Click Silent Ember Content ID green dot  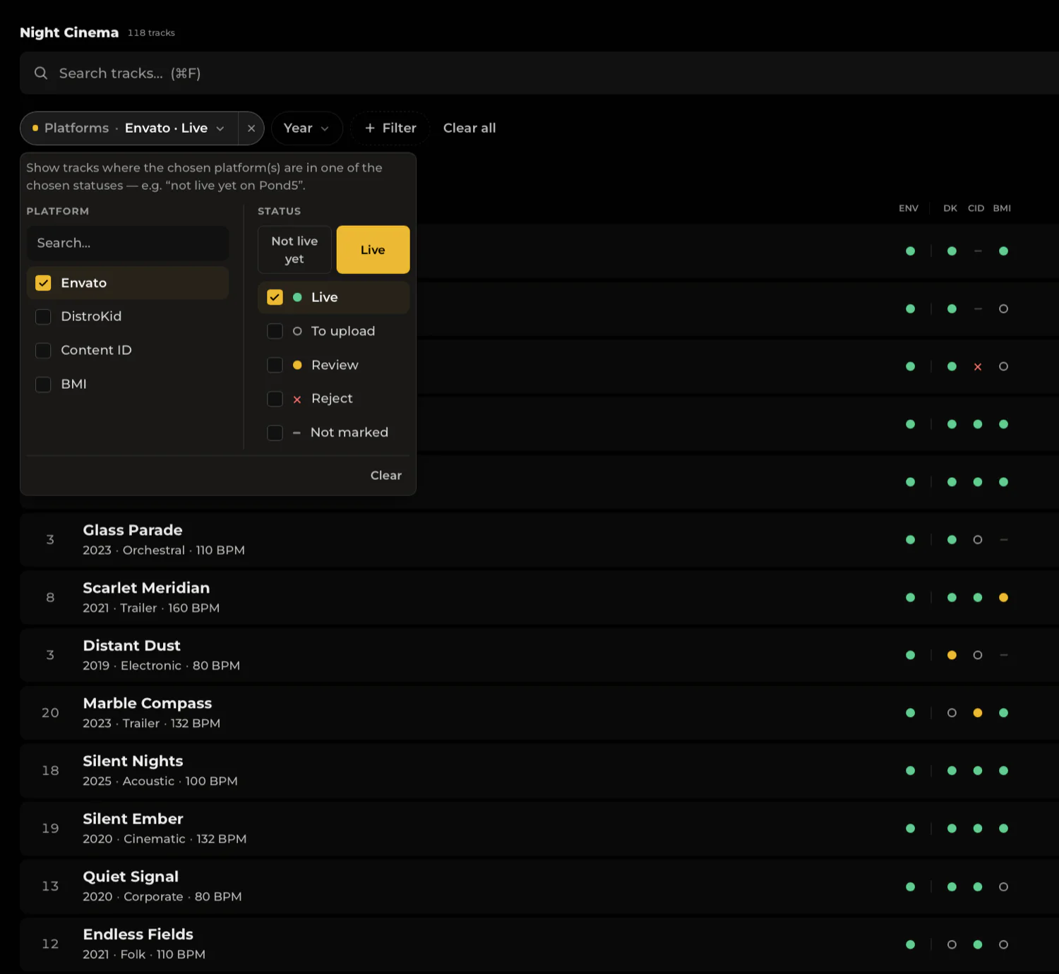[x=978, y=829]
